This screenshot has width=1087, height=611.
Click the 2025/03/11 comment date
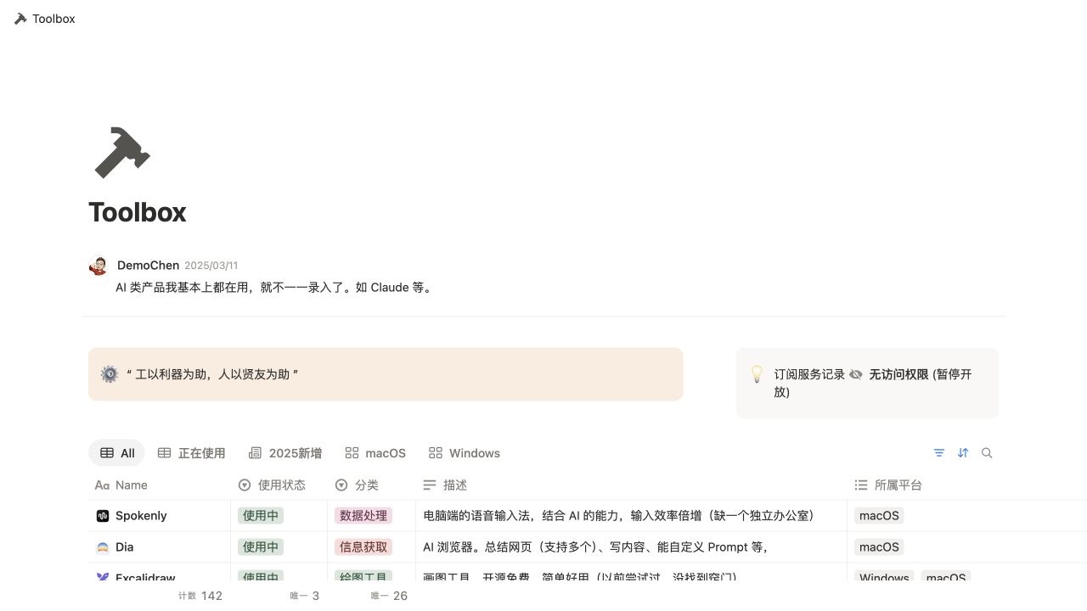pos(211,266)
